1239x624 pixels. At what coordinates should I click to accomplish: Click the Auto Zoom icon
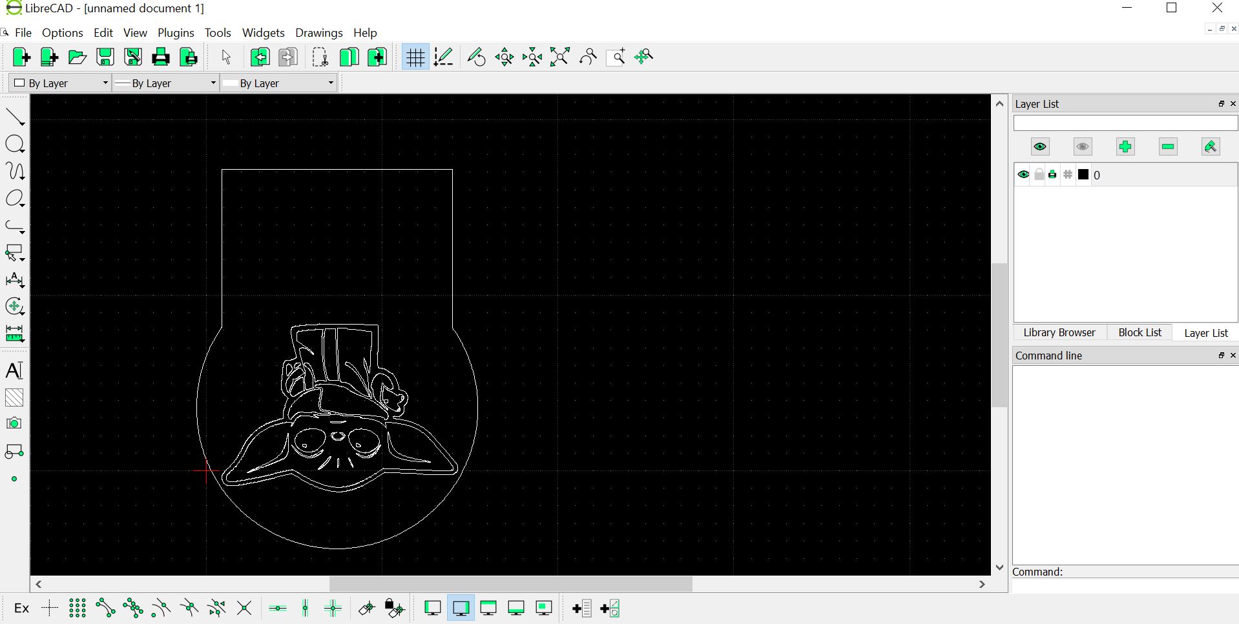(560, 57)
